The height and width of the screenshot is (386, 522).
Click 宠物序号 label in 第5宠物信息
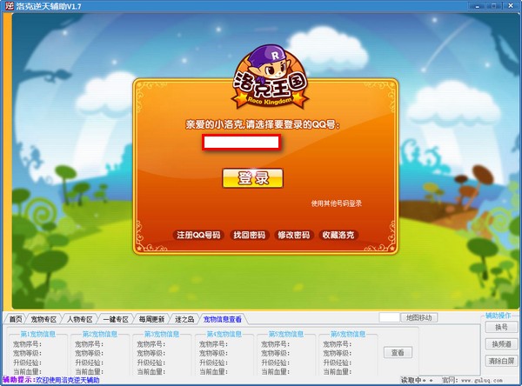[x=275, y=343]
